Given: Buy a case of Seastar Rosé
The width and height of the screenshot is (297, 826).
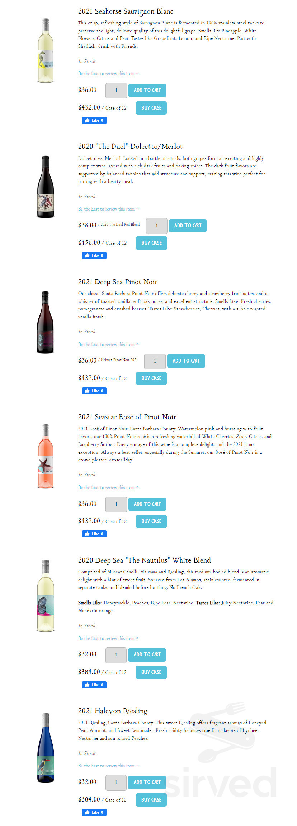Looking at the screenshot, I should (151, 521).
